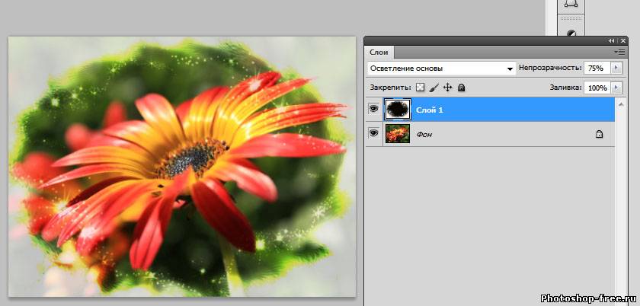The width and height of the screenshot is (640, 306).
Task: Toggle visibility of the Фон layer
Action: click(x=374, y=133)
